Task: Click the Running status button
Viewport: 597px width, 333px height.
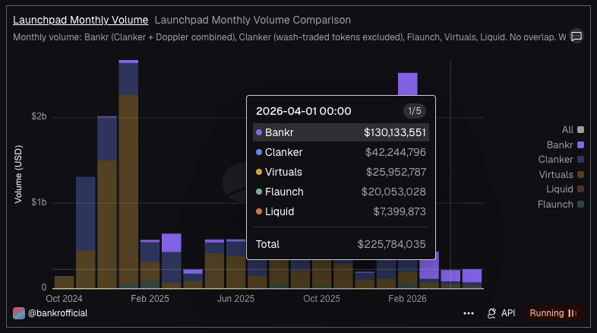Action: pyautogui.click(x=554, y=313)
